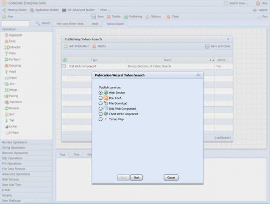The width and height of the screenshot is (270, 204).
Task: Click the Run button
Action: pos(262,17)
